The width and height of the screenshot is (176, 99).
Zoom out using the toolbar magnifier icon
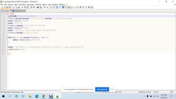47,7
